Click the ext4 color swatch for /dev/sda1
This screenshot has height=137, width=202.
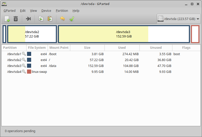[x=29, y=54]
